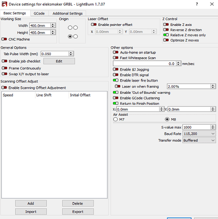Toggle Enable laser fire button
Screen dimensions: 218x219
[x=115, y=80]
